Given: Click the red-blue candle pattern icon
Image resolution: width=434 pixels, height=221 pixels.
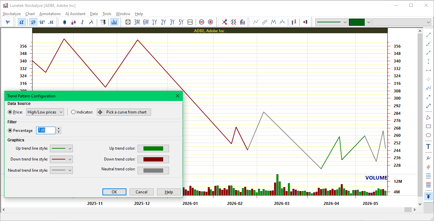Looking at the screenshot, I should click(305, 22).
